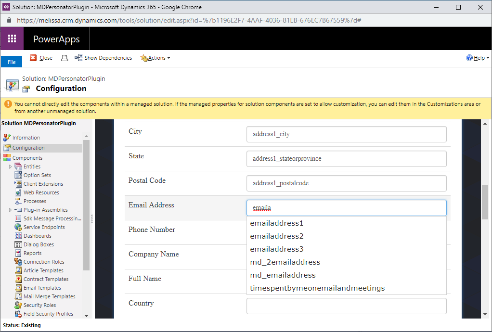Select Information in the solution sidebar
The width and height of the screenshot is (492, 332).
tap(26, 138)
